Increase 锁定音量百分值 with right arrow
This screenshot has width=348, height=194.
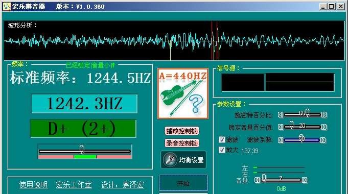click(x=324, y=127)
